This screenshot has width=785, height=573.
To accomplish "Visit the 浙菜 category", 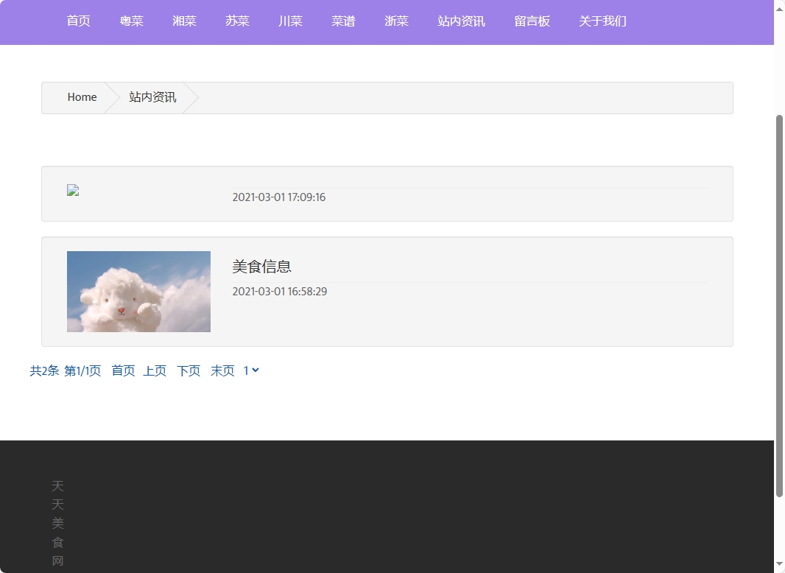I will (x=396, y=21).
